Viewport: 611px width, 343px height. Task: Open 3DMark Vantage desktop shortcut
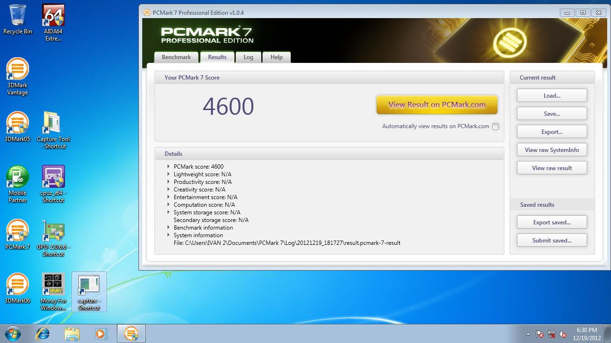point(18,77)
